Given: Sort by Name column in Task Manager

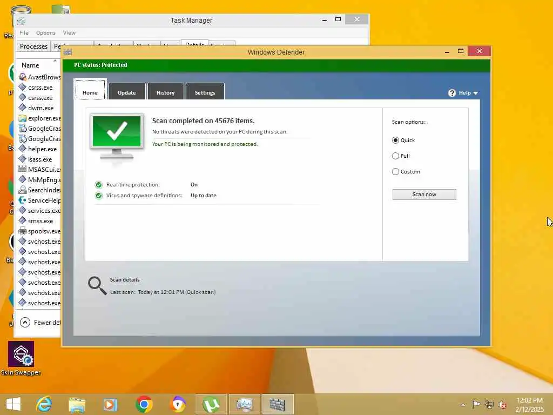Looking at the screenshot, I should point(30,65).
